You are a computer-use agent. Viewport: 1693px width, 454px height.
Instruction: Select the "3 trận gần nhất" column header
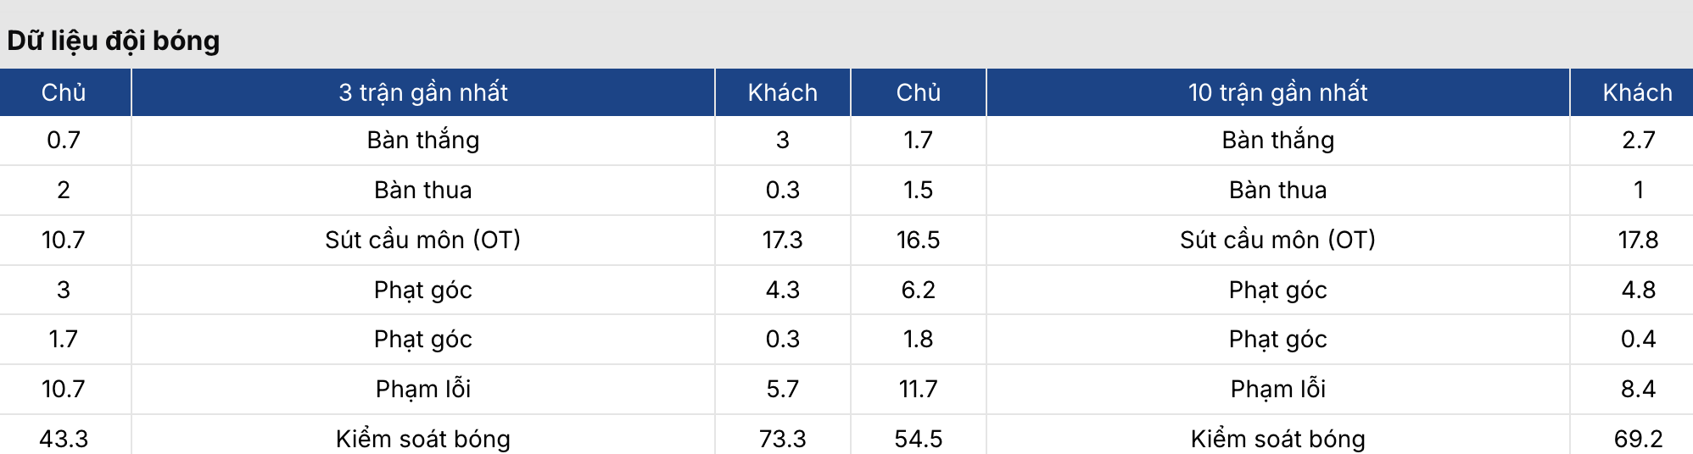(x=423, y=92)
